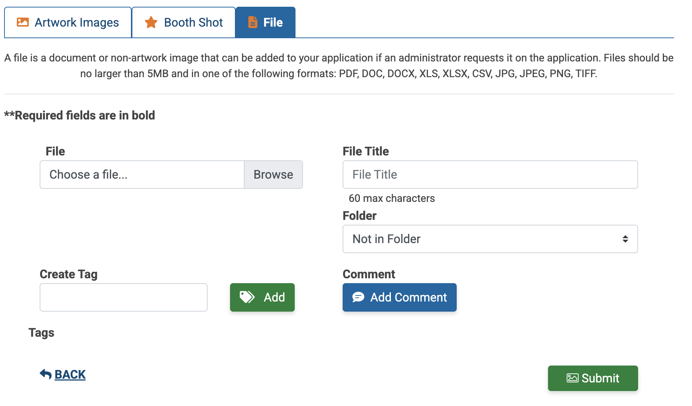
Task: Click the File tab document icon
Action: 253,22
